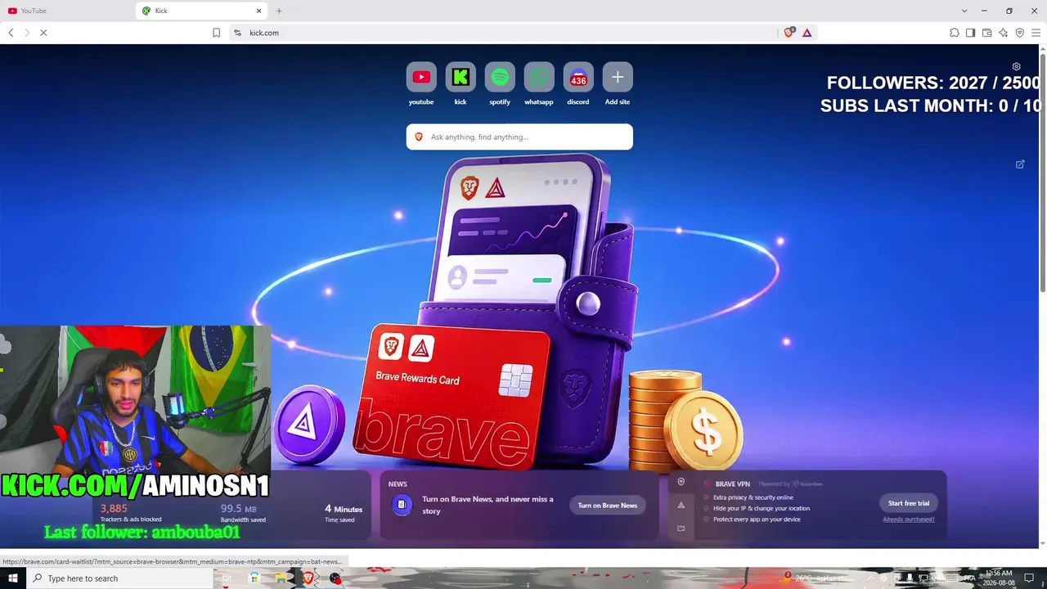This screenshot has width=1047, height=589.
Task: Toggle the browser sidebar panel
Action: [x=970, y=33]
